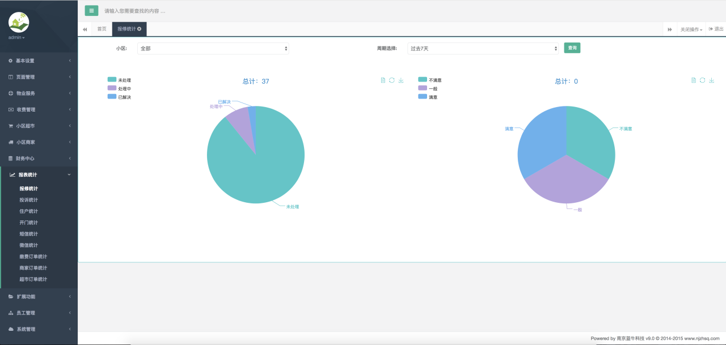Click the 退出 logout link

(x=716, y=29)
